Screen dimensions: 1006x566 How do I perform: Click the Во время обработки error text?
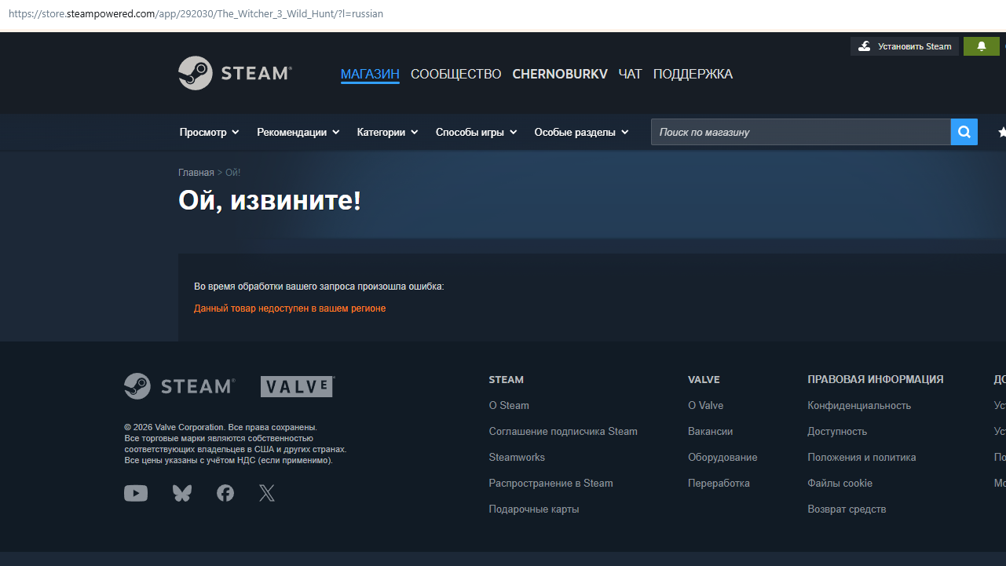pyautogui.click(x=319, y=287)
